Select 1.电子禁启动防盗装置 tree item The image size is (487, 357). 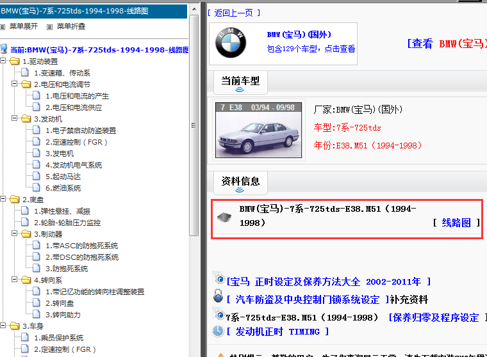[x=81, y=131]
